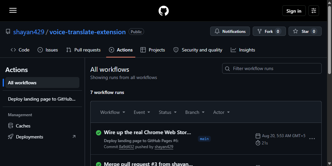Screen dimensions: 332x166
Task: Open Caches management page
Action: point(42,126)
